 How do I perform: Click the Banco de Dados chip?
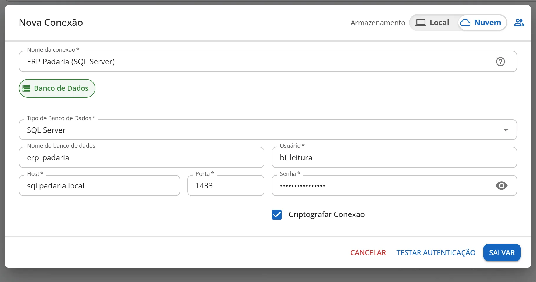(57, 88)
